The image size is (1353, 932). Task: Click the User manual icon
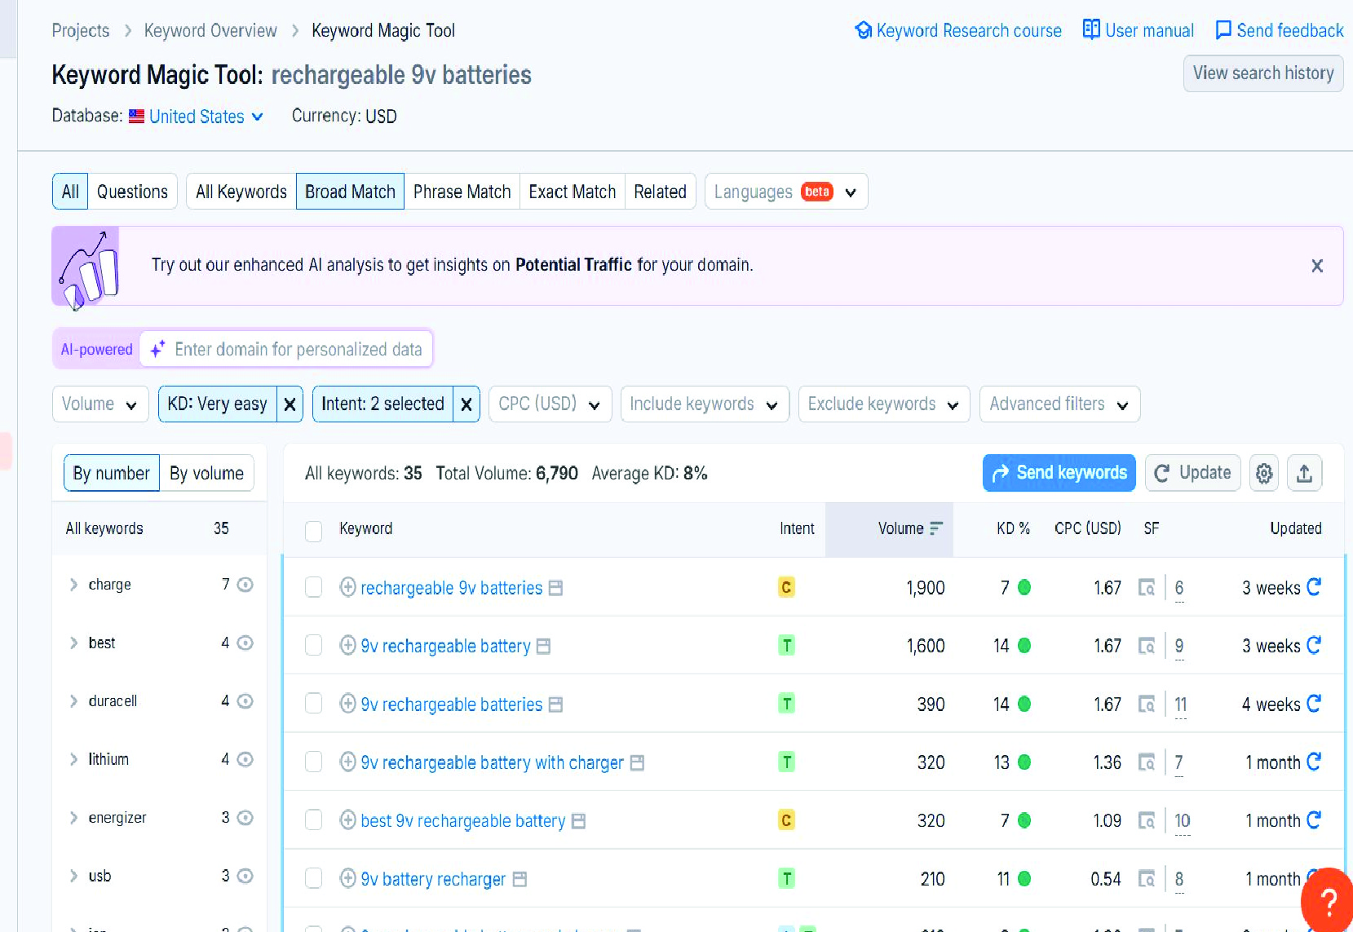point(1092,29)
